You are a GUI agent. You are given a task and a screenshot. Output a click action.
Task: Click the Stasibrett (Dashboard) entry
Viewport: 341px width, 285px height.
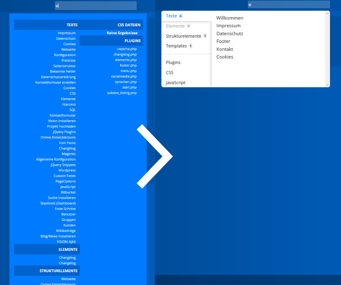(58, 203)
